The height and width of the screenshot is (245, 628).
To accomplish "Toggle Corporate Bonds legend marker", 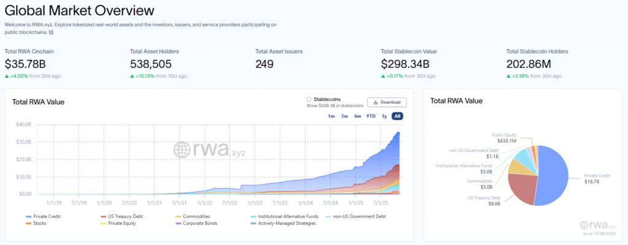I will pos(178,224).
